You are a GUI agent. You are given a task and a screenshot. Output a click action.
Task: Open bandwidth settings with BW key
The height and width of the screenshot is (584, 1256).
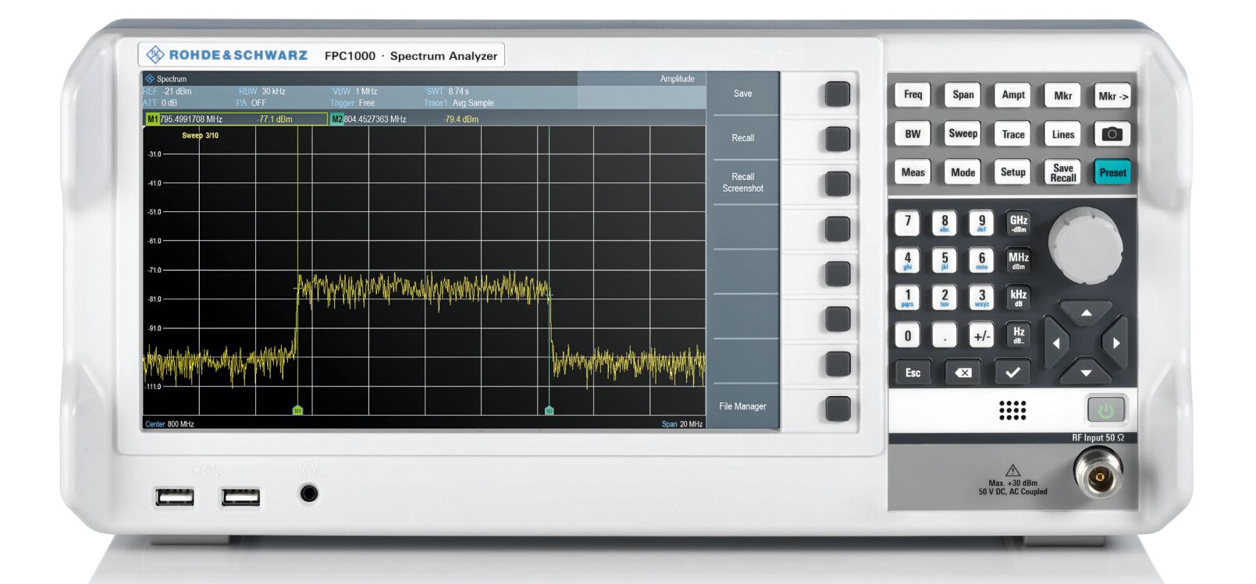pos(913,133)
